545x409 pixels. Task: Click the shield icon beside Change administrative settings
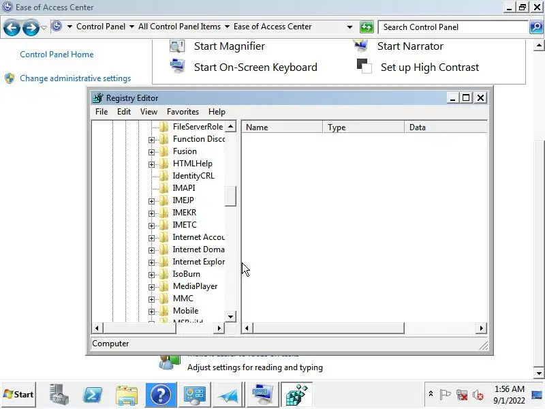pos(10,78)
